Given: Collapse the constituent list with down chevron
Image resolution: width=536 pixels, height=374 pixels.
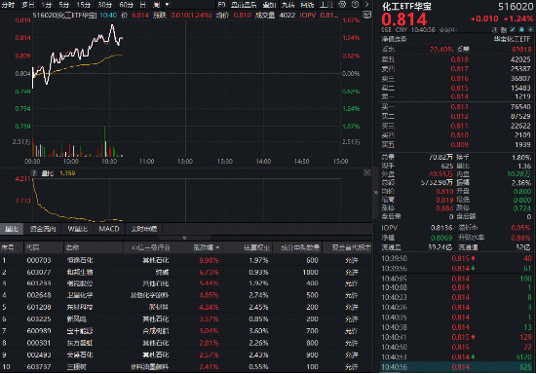Looking at the screenshot, I should pos(184,238).
